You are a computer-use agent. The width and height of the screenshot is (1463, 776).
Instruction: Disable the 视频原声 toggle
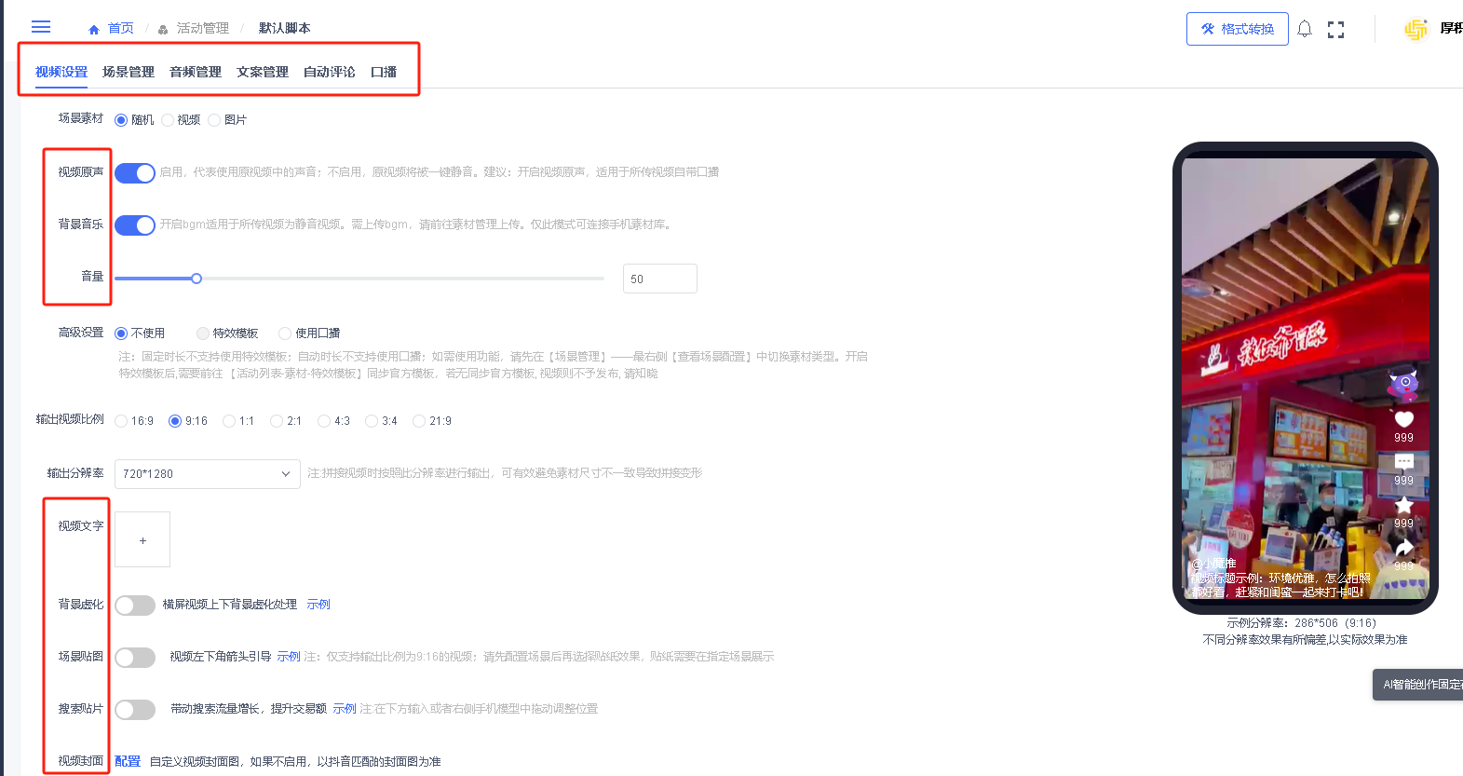click(135, 173)
